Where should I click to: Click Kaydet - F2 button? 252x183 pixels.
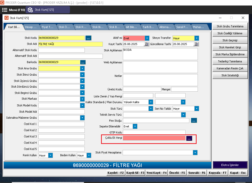pyautogui.click(x=116, y=173)
